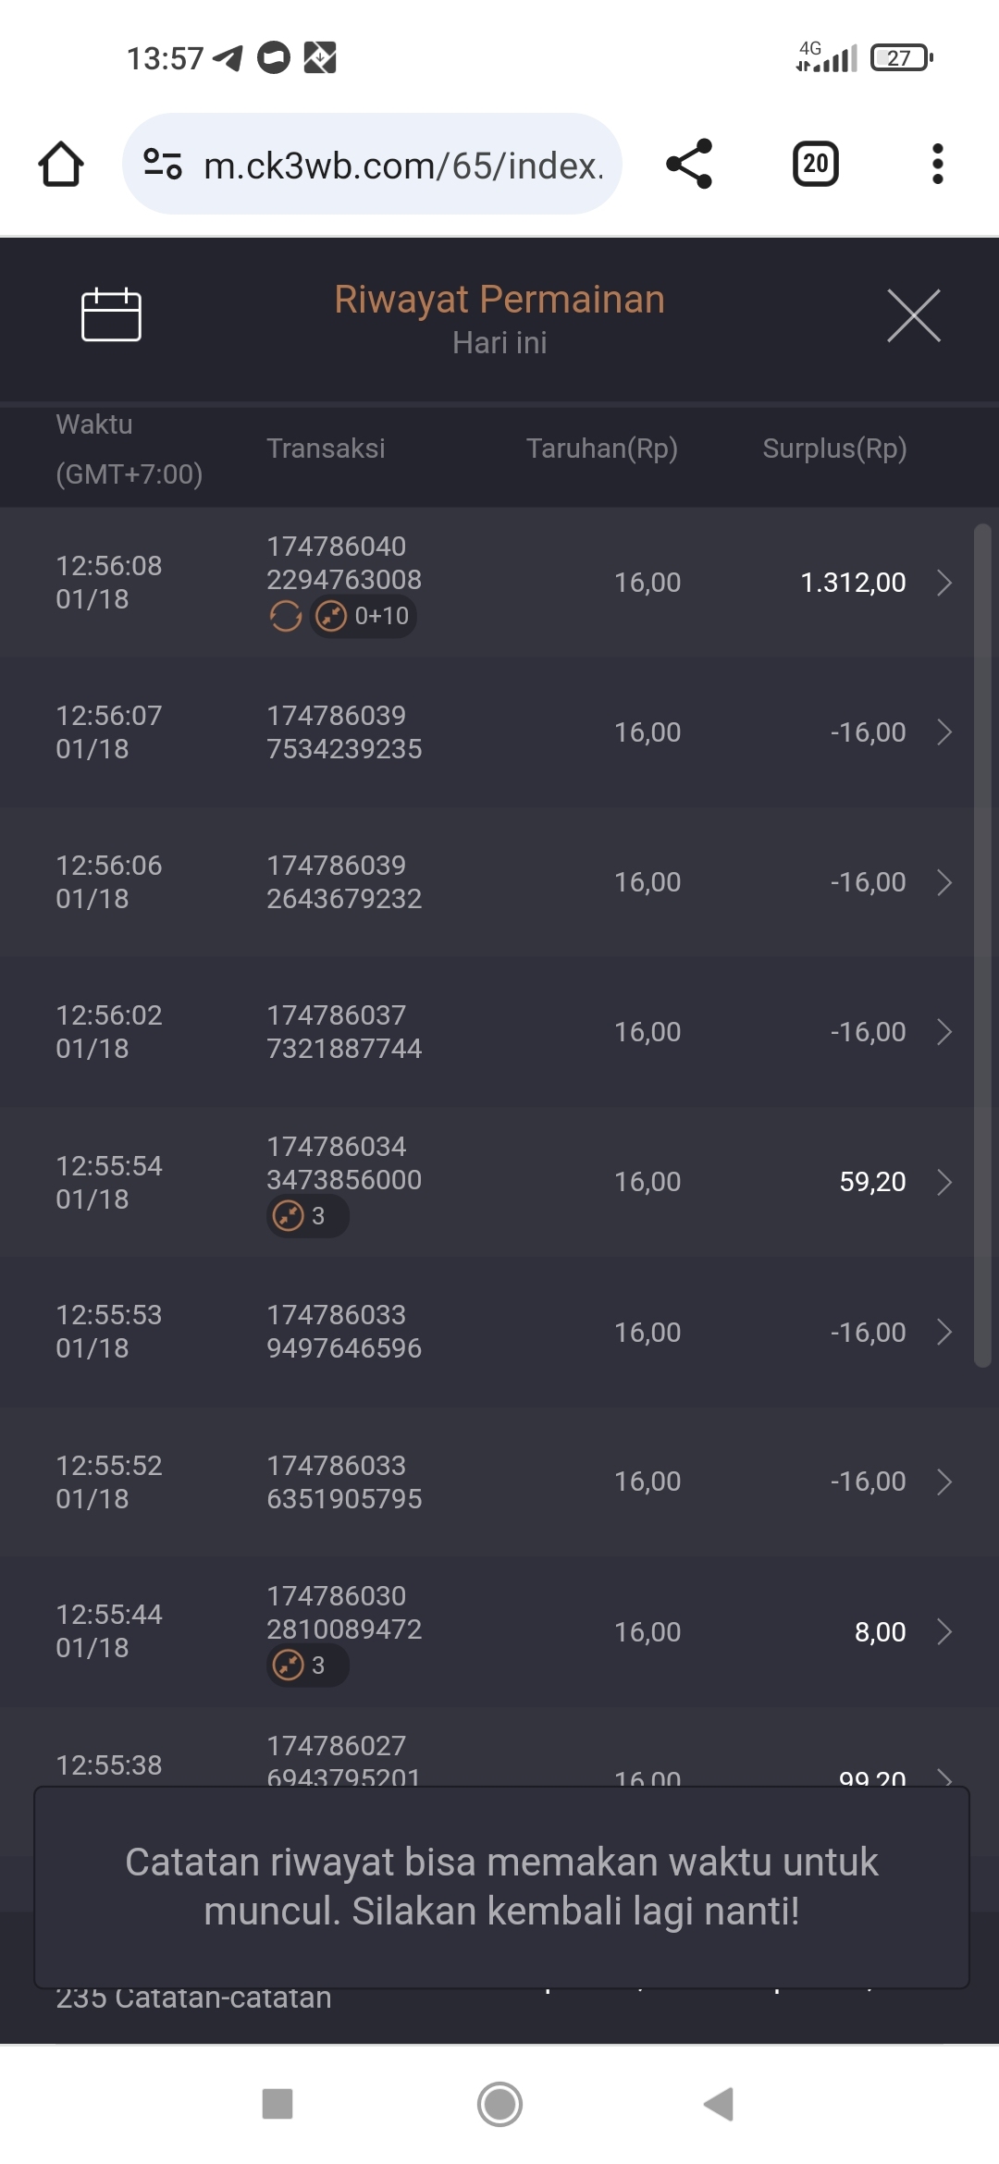Tap the 0+10 free spin badge
Screen dimensions: 999x2164
(x=364, y=616)
